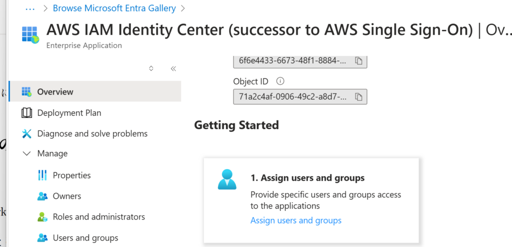Click the '1. Assign users and groups' heading
Image resolution: width=512 pixels, height=247 pixels.
coord(307,178)
